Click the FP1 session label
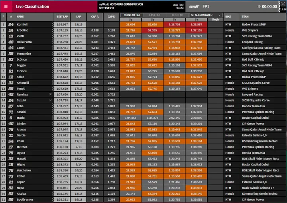 (x=206, y=7)
